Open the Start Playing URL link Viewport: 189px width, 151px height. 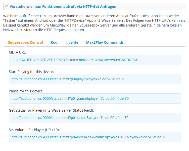pos(68,79)
